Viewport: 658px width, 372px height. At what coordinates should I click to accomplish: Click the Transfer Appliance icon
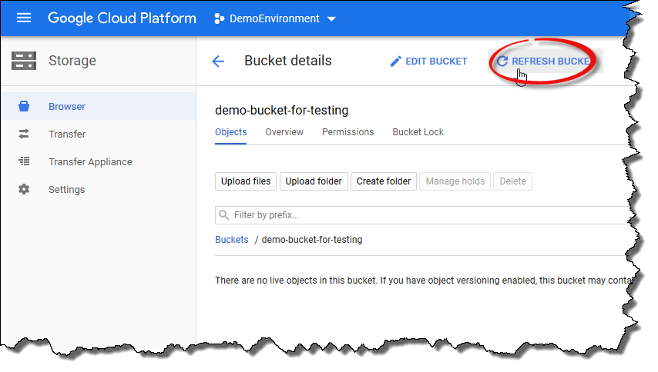click(24, 162)
